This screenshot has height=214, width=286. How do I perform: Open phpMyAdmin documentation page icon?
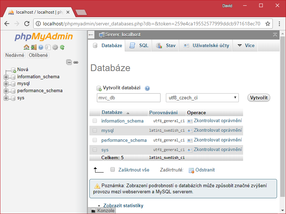point(48,47)
